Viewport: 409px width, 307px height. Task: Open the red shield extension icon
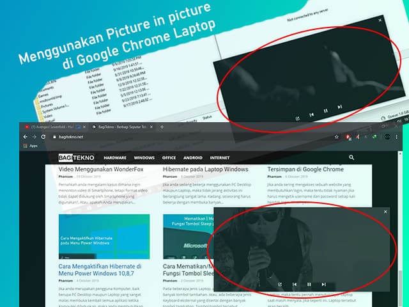[x=348, y=137]
